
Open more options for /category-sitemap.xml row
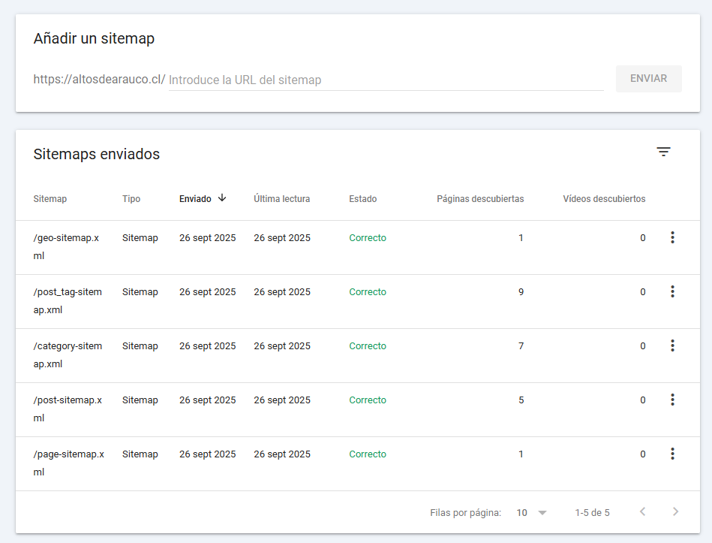point(672,346)
